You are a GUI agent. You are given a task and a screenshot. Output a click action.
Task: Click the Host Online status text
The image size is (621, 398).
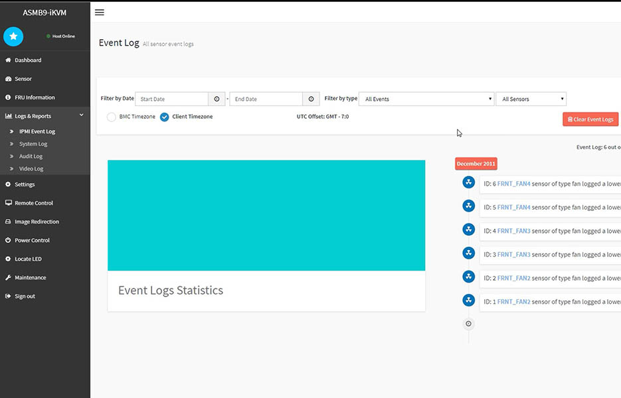pyautogui.click(x=64, y=36)
